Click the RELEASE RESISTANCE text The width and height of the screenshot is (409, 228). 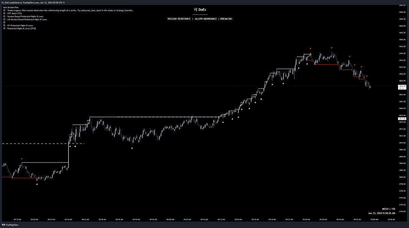[179, 19]
